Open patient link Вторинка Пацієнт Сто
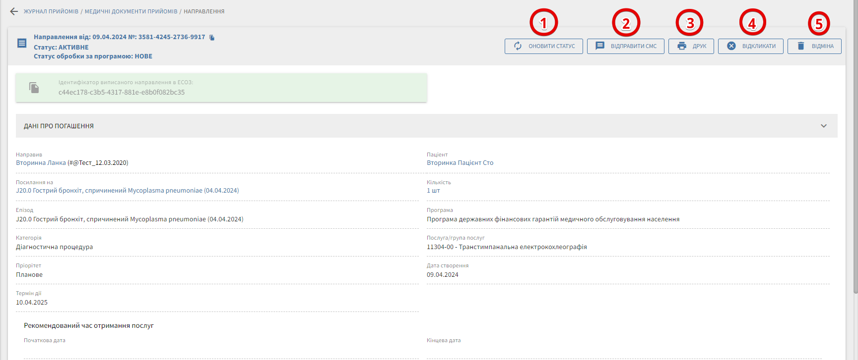This screenshot has width=858, height=360. [x=460, y=163]
